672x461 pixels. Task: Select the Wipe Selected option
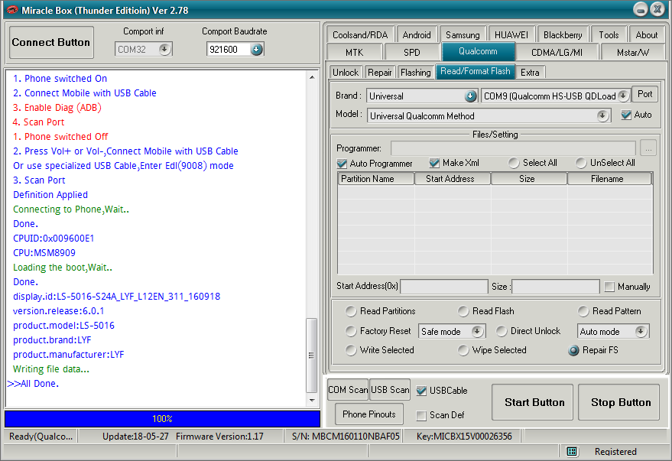click(x=463, y=350)
